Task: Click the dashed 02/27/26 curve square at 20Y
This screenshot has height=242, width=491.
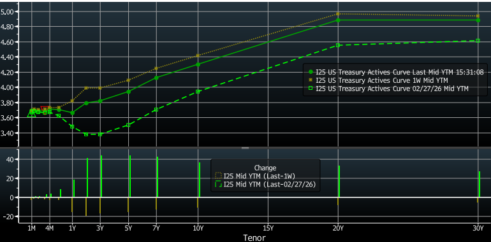Action: click(x=338, y=45)
